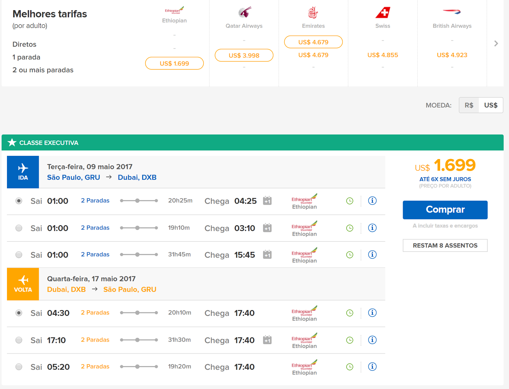
Task: Select return flight departing at 17:10
Action: click(19, 340)
